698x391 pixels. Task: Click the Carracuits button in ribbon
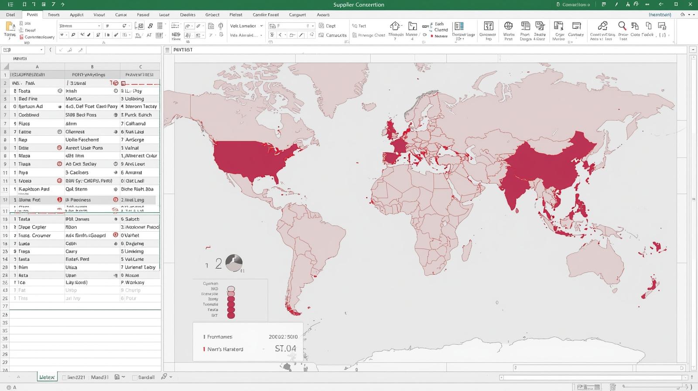tap(332, 35)
